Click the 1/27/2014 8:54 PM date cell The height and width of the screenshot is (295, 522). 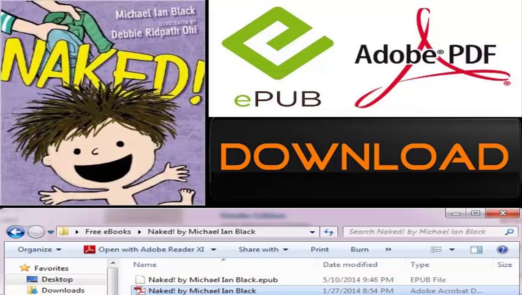[x=358, y=290]
